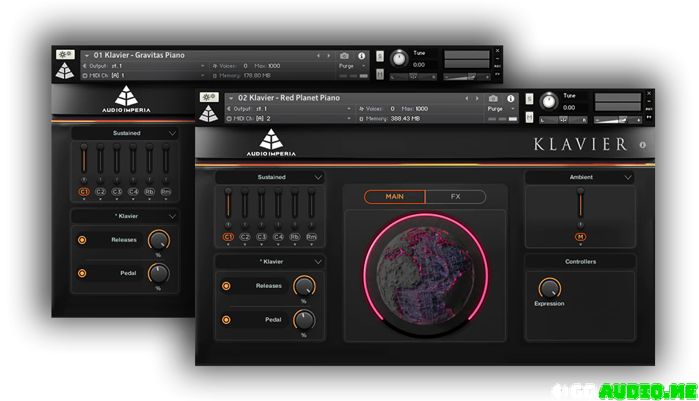The image size is (699, 401).
Task: Toggle the Releases power button in front window
Action: (226, 286)
